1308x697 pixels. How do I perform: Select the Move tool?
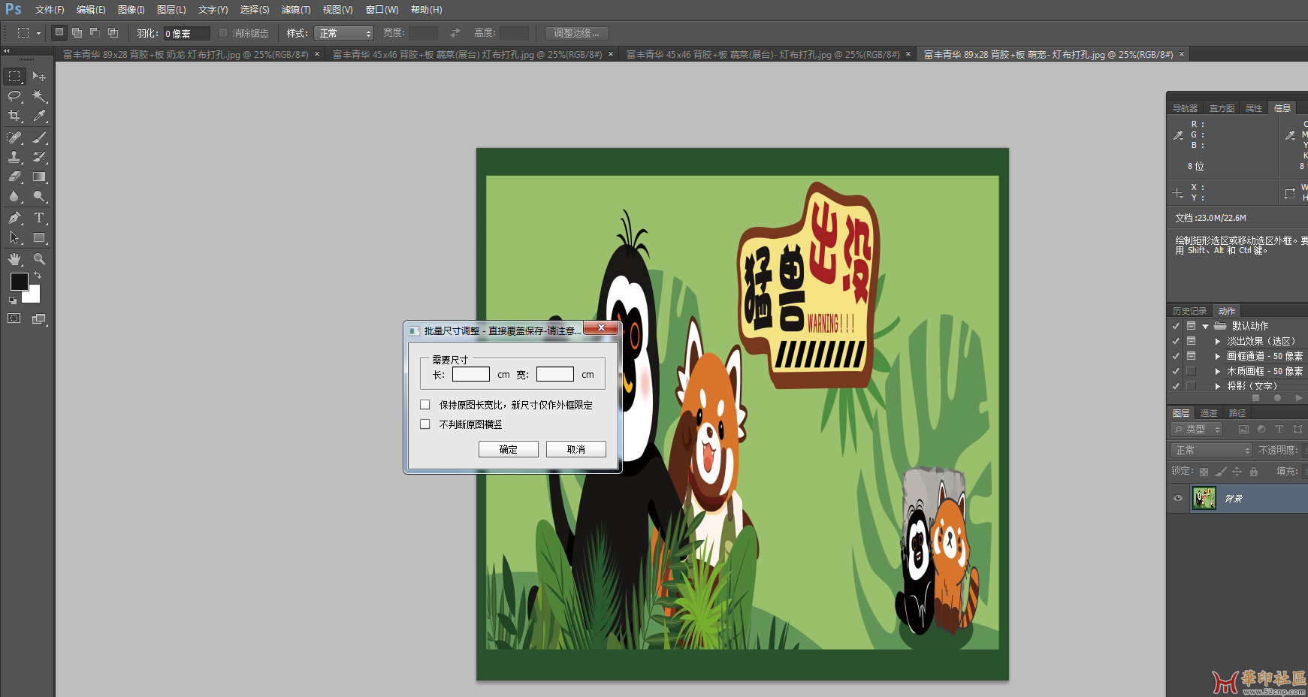coord(40,77)
